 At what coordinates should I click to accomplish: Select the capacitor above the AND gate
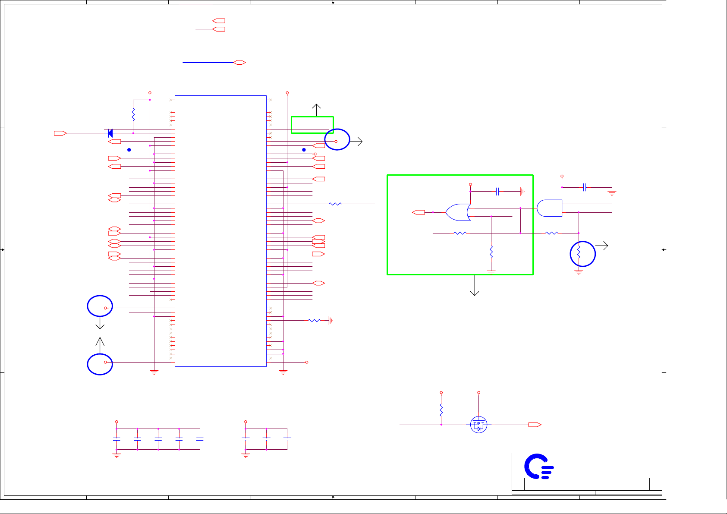point(585,187)
